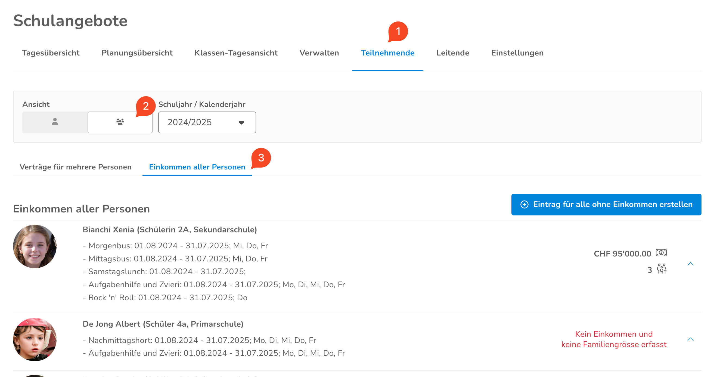This screenshot has height=377, width=714.
Task: Click De Jong Albert's profile photo
Action: pos(35,339)
